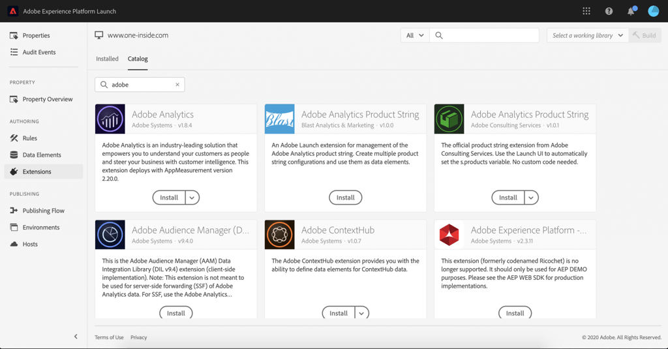Open the apps grid switcher icon

586,11
